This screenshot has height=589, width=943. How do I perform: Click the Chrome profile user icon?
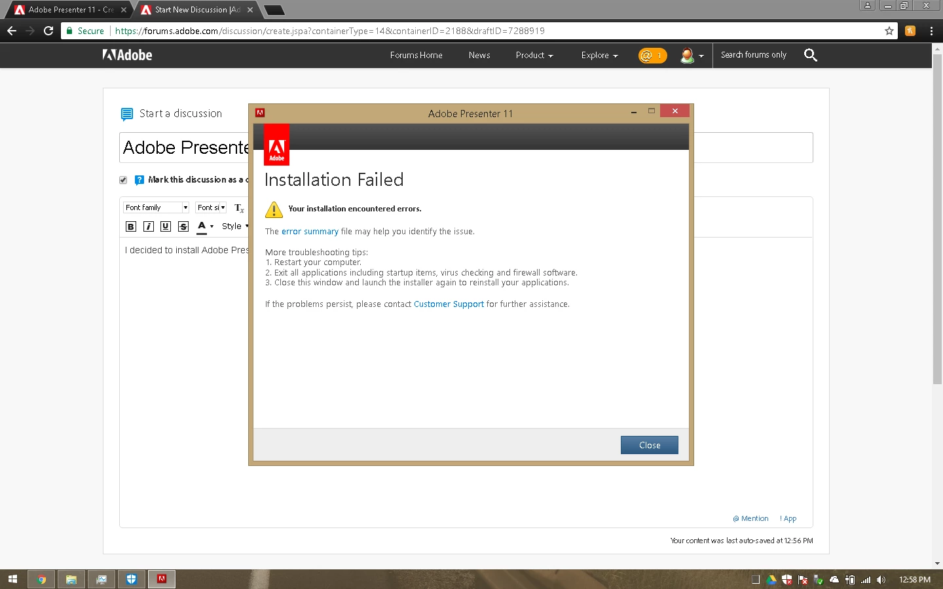[868, 5]
